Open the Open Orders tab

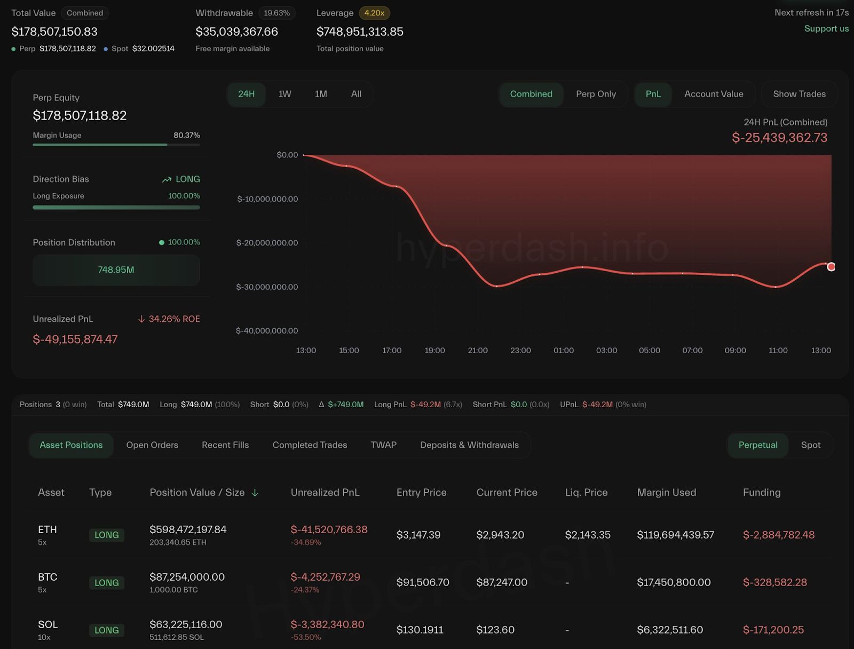152,445
